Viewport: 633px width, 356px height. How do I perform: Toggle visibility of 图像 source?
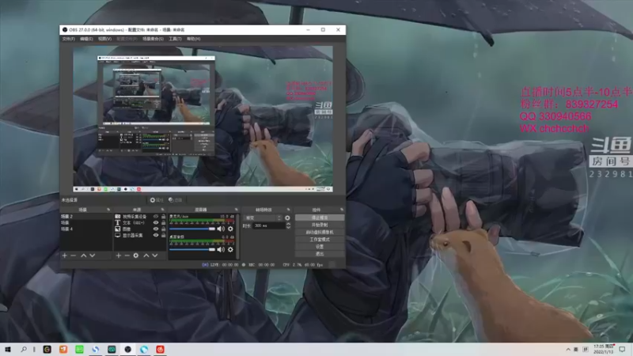click(156, 229)
